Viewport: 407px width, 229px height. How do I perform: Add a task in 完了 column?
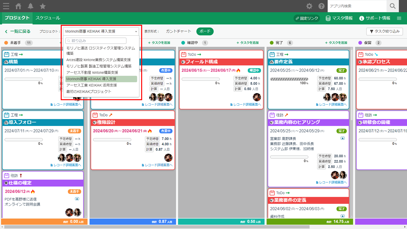(x=336, y=43)
